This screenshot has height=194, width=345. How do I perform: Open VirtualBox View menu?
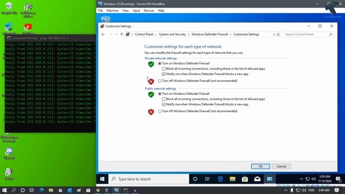click(x=126, y=11)
